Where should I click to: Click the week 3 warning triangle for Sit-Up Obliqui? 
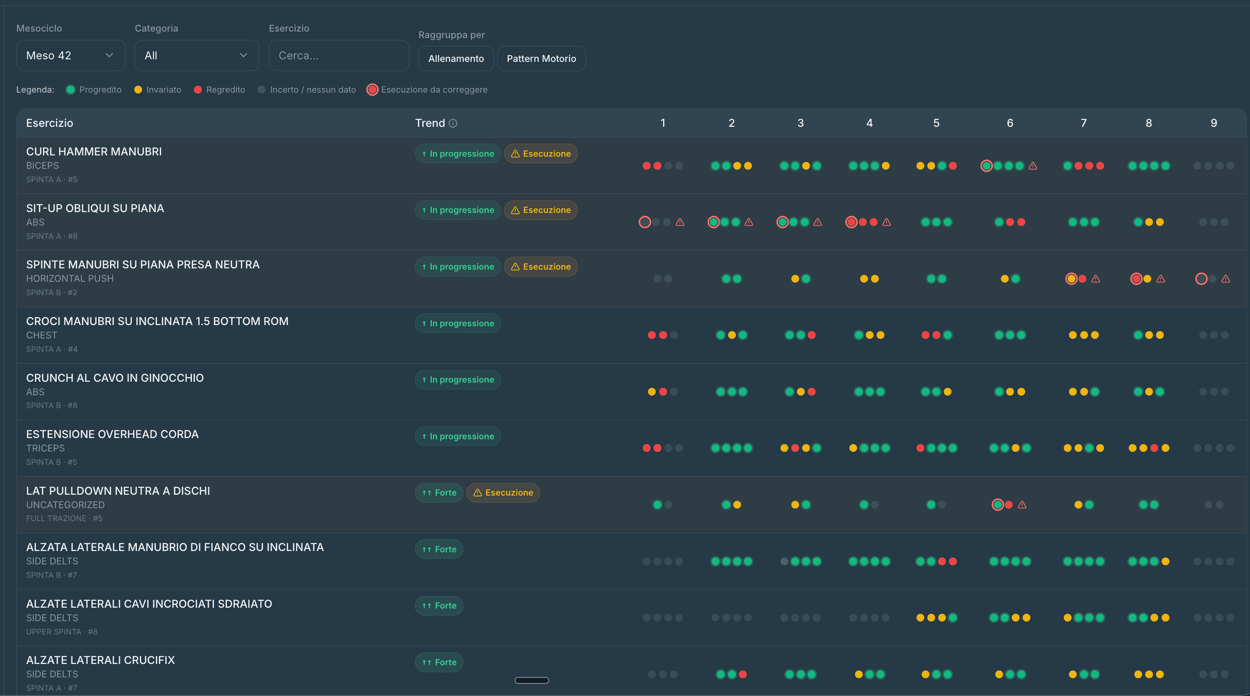[818, 222]
